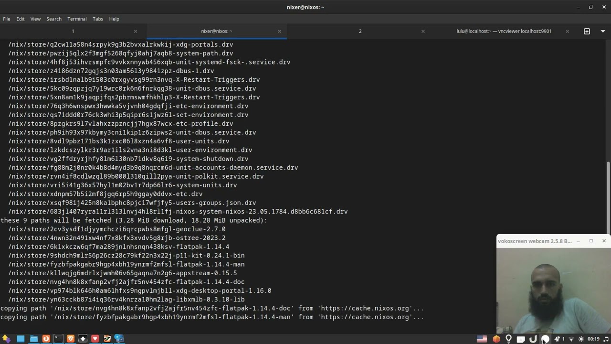Viewport: 611px width, 344px height.
Task: Select the nixer@nixos:~ terminal tab
Action: [x=216, y=31]
